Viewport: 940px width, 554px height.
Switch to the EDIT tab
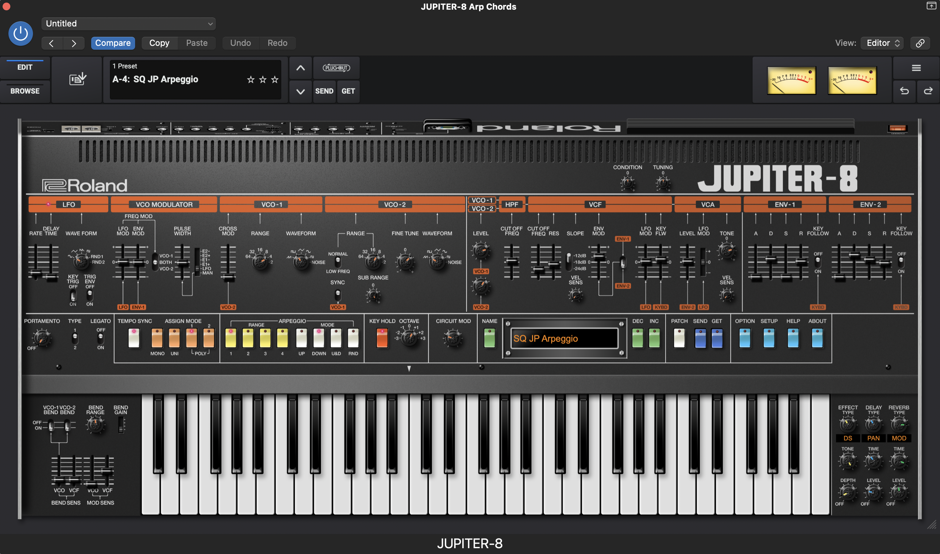coord(25,67)
